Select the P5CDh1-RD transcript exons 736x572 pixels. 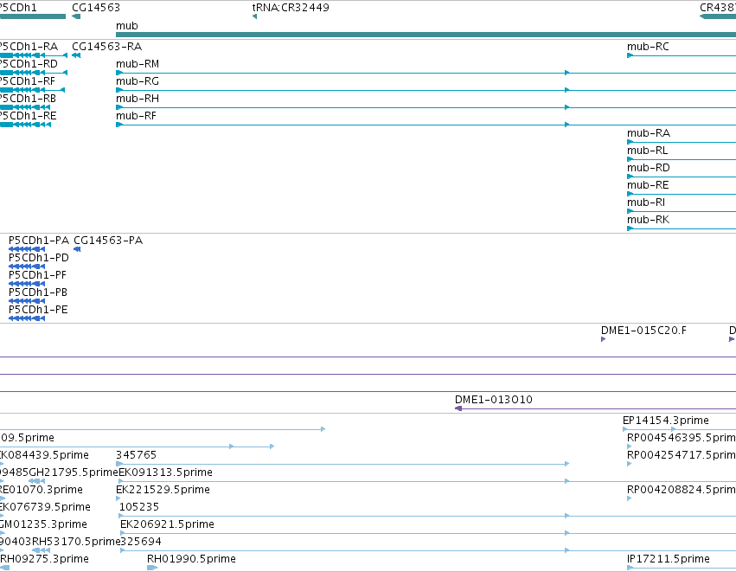(x=34, y=73)
